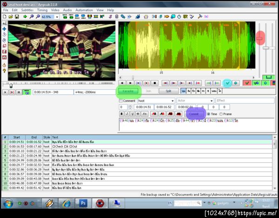Click the green Jump to arrow icon
The width and height of the screenshot is (279, 218).
(25, 17)
